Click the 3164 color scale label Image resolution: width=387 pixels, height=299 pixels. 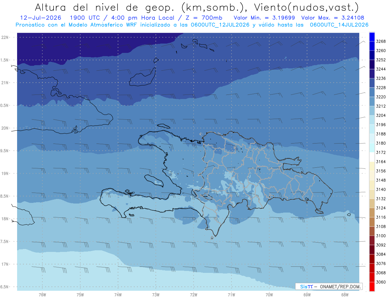(x=381, y=162)
